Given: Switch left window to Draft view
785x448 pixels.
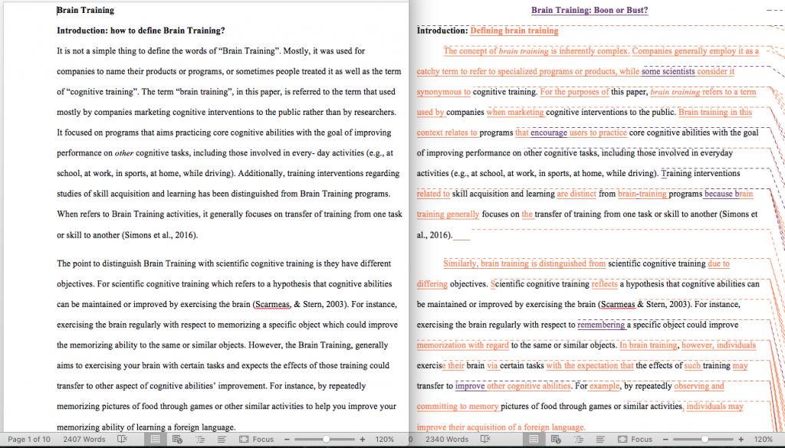Looking at the screenshot, I should pos(222,439).
